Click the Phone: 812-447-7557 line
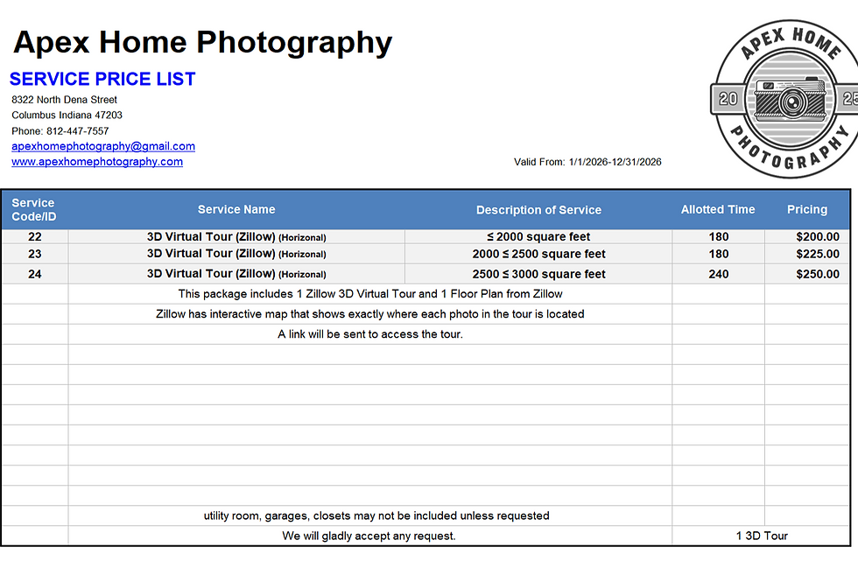 (x=60, y=131)
